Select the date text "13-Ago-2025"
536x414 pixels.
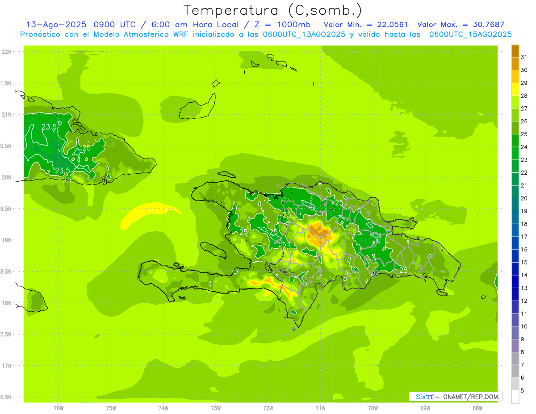click(56, 25)
